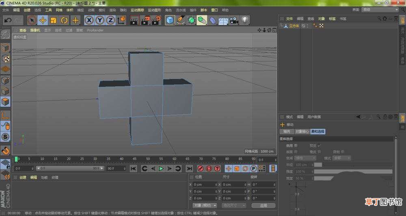Switch to Texture mode checker icon
Screen dimensions: 406x216
coord(5,59)
